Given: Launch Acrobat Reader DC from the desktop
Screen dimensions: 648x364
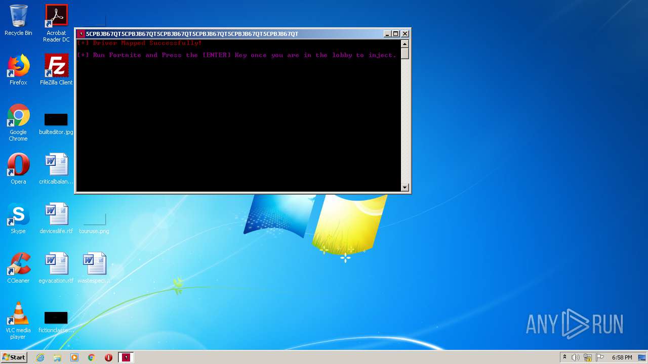Looking at the screenshot, I should click(56, 23).
